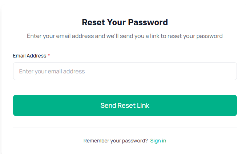246x154 pixels.
Task: Click the Email Address field label
Action: [29, 56]
